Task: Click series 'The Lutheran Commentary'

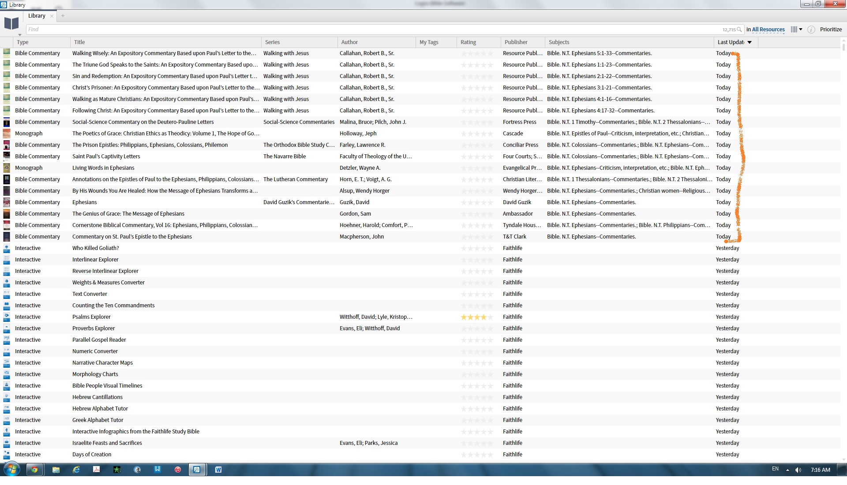Action: click(x=296, y=179)
